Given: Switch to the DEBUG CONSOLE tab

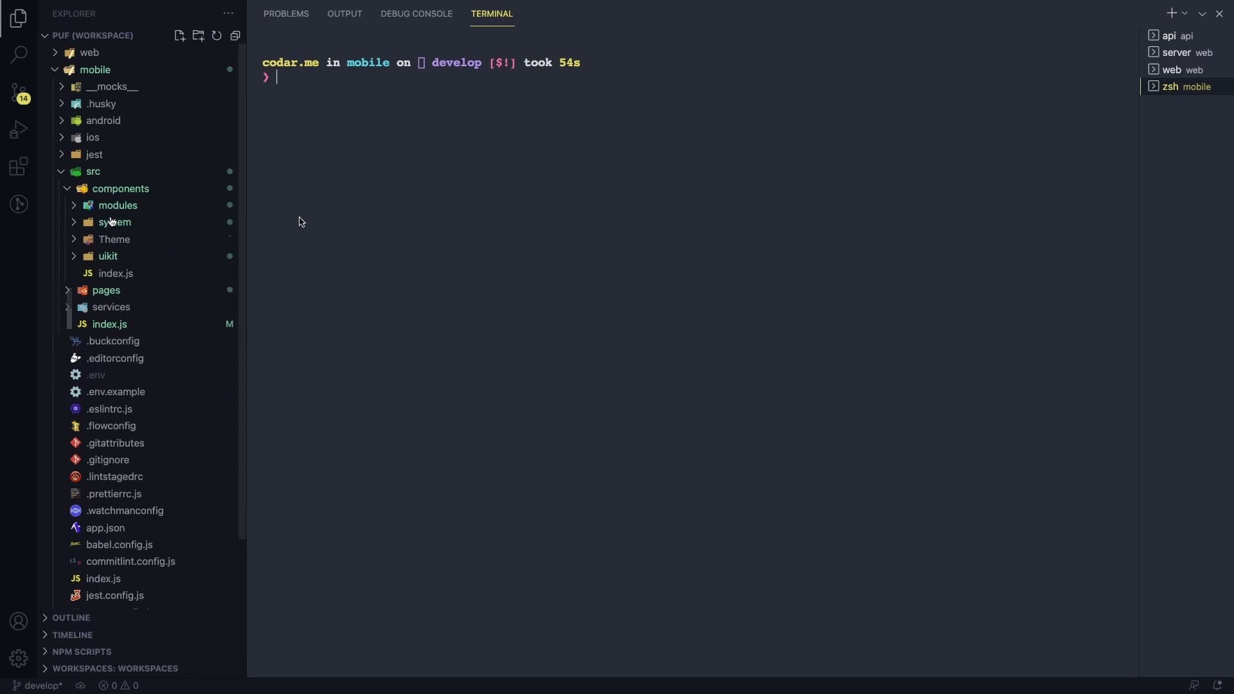Looking at the screenshot, I should (416, 13).
